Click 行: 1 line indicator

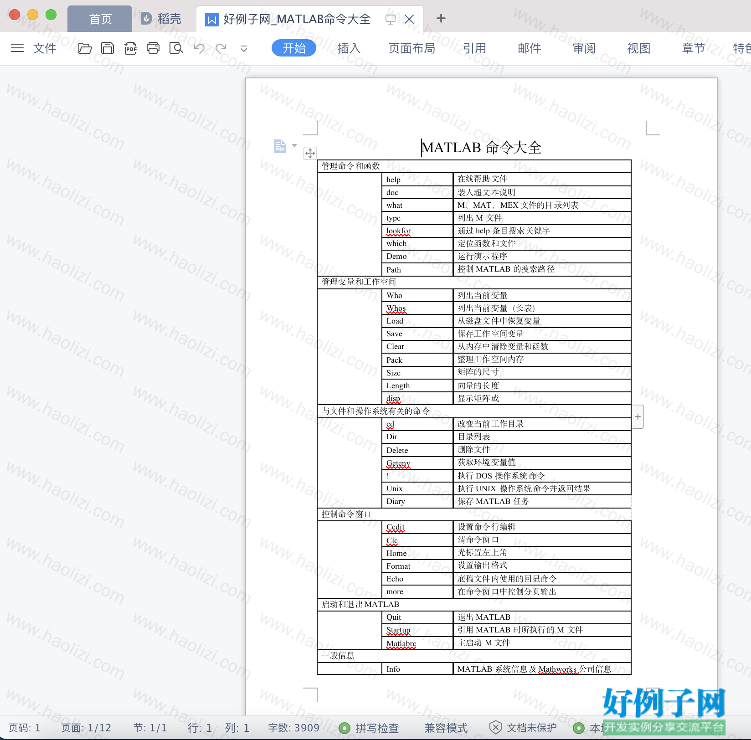click(200, 728)
